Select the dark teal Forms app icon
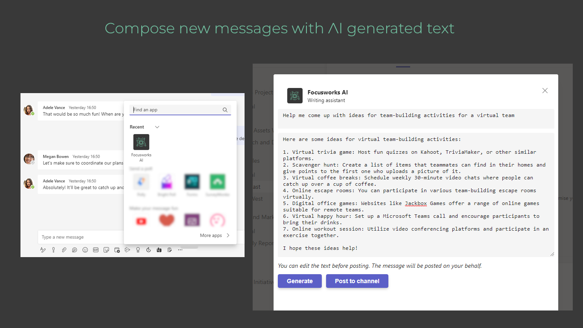The image size is (583, 328). pyautogui.click(x=192, y=182)
